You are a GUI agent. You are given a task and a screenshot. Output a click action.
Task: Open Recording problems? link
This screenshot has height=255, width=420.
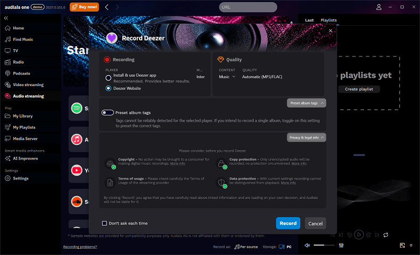click(80, 247)
